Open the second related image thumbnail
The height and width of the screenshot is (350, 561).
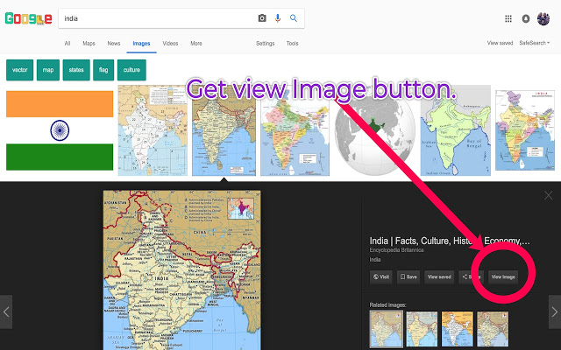point(422,329)
